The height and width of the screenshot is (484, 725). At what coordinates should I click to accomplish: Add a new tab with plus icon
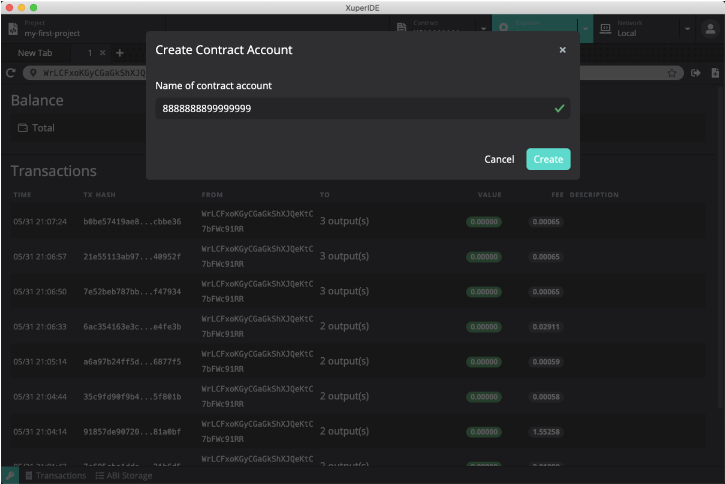(120, 53)
